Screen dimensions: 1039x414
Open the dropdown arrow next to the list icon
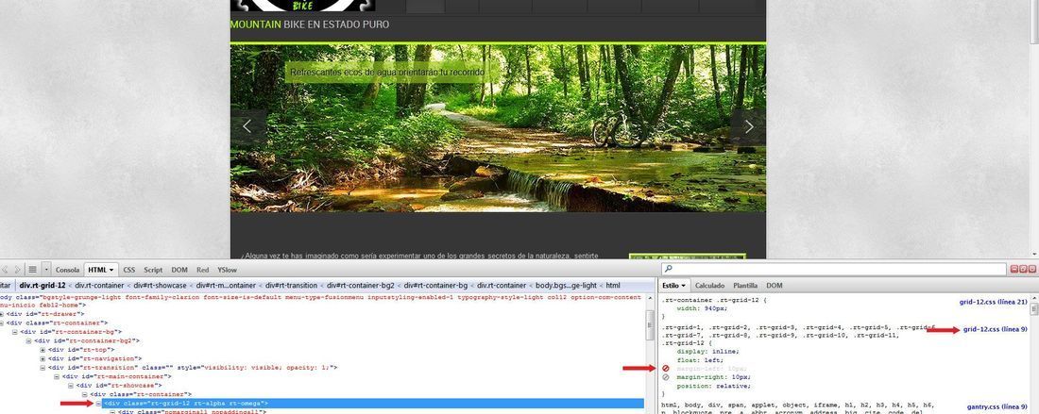click(45, 270)
